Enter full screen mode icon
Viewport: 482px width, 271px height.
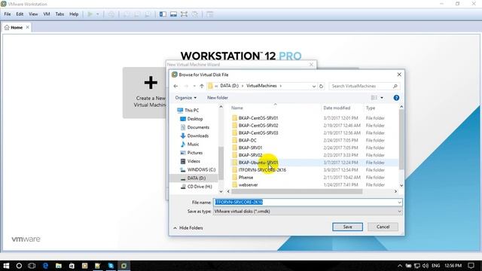(x=184, y=14)
